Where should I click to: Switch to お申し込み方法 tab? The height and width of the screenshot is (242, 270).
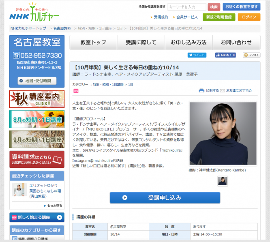(x=189, y=43)
